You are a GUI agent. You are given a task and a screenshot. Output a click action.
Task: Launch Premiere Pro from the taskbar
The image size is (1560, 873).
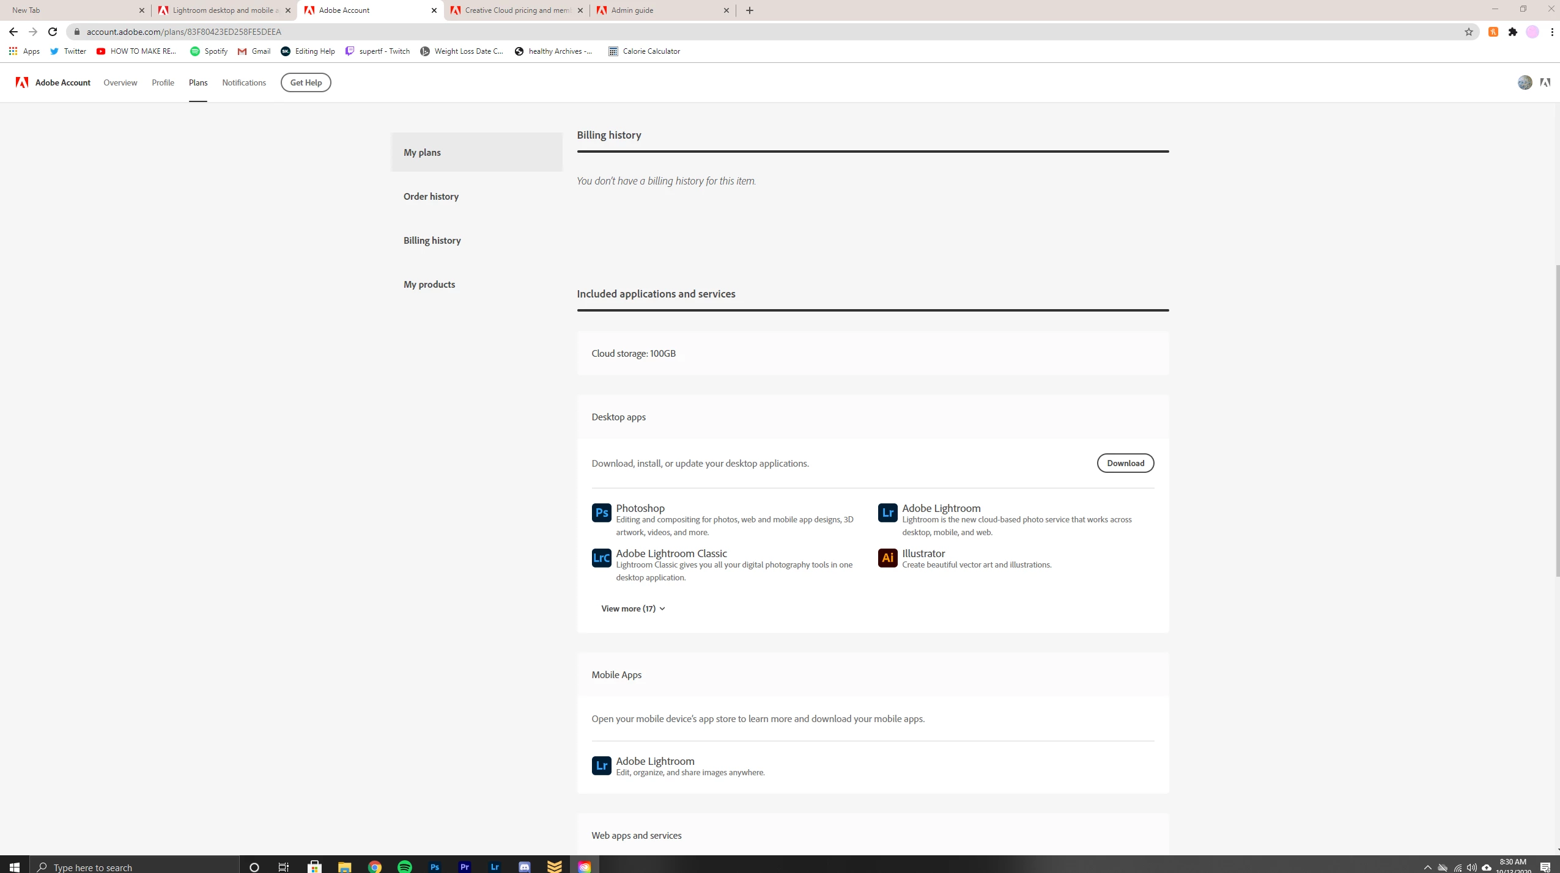tap(464, 866)
